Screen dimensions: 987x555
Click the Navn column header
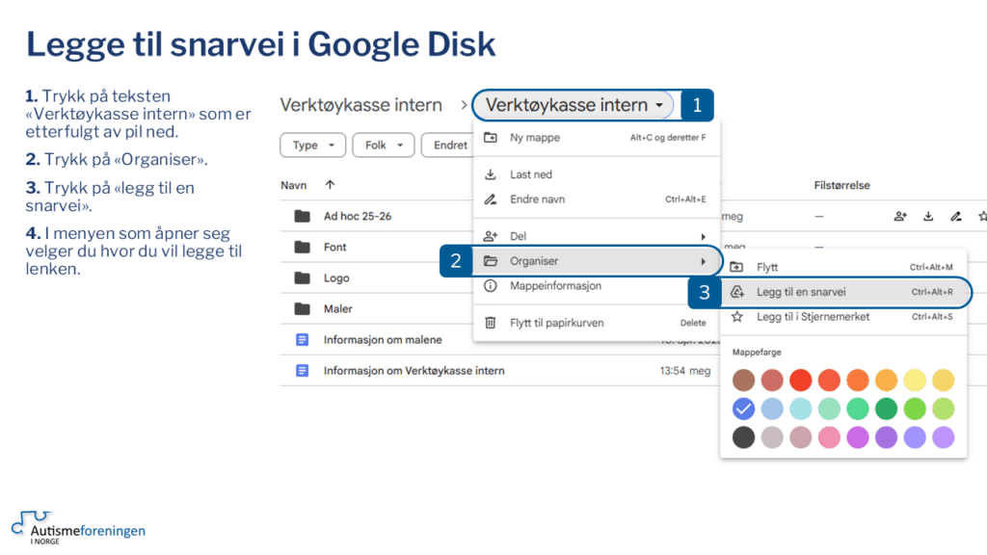pos(293,186)
